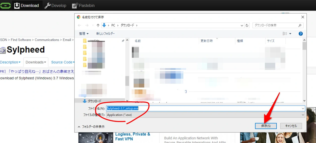Select ダウンロード in navigation pane

tap(94, 101)
